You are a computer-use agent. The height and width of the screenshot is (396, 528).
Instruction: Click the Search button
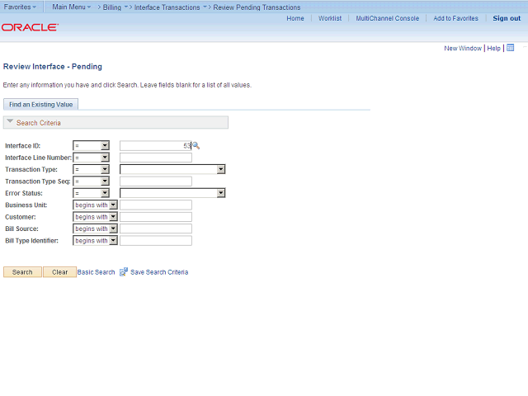(x=22, y=272)
